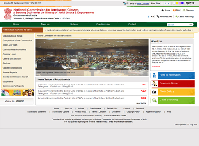Open footer Accessibility Options link

tap(60, 112)
